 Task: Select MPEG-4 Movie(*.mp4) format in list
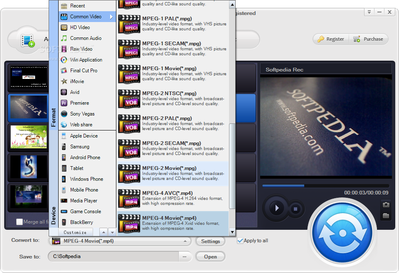[173, 224]
